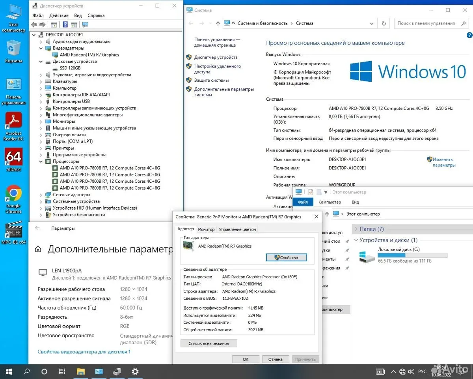Open Recycle Bin (Корзина) icon

(13, 51)
